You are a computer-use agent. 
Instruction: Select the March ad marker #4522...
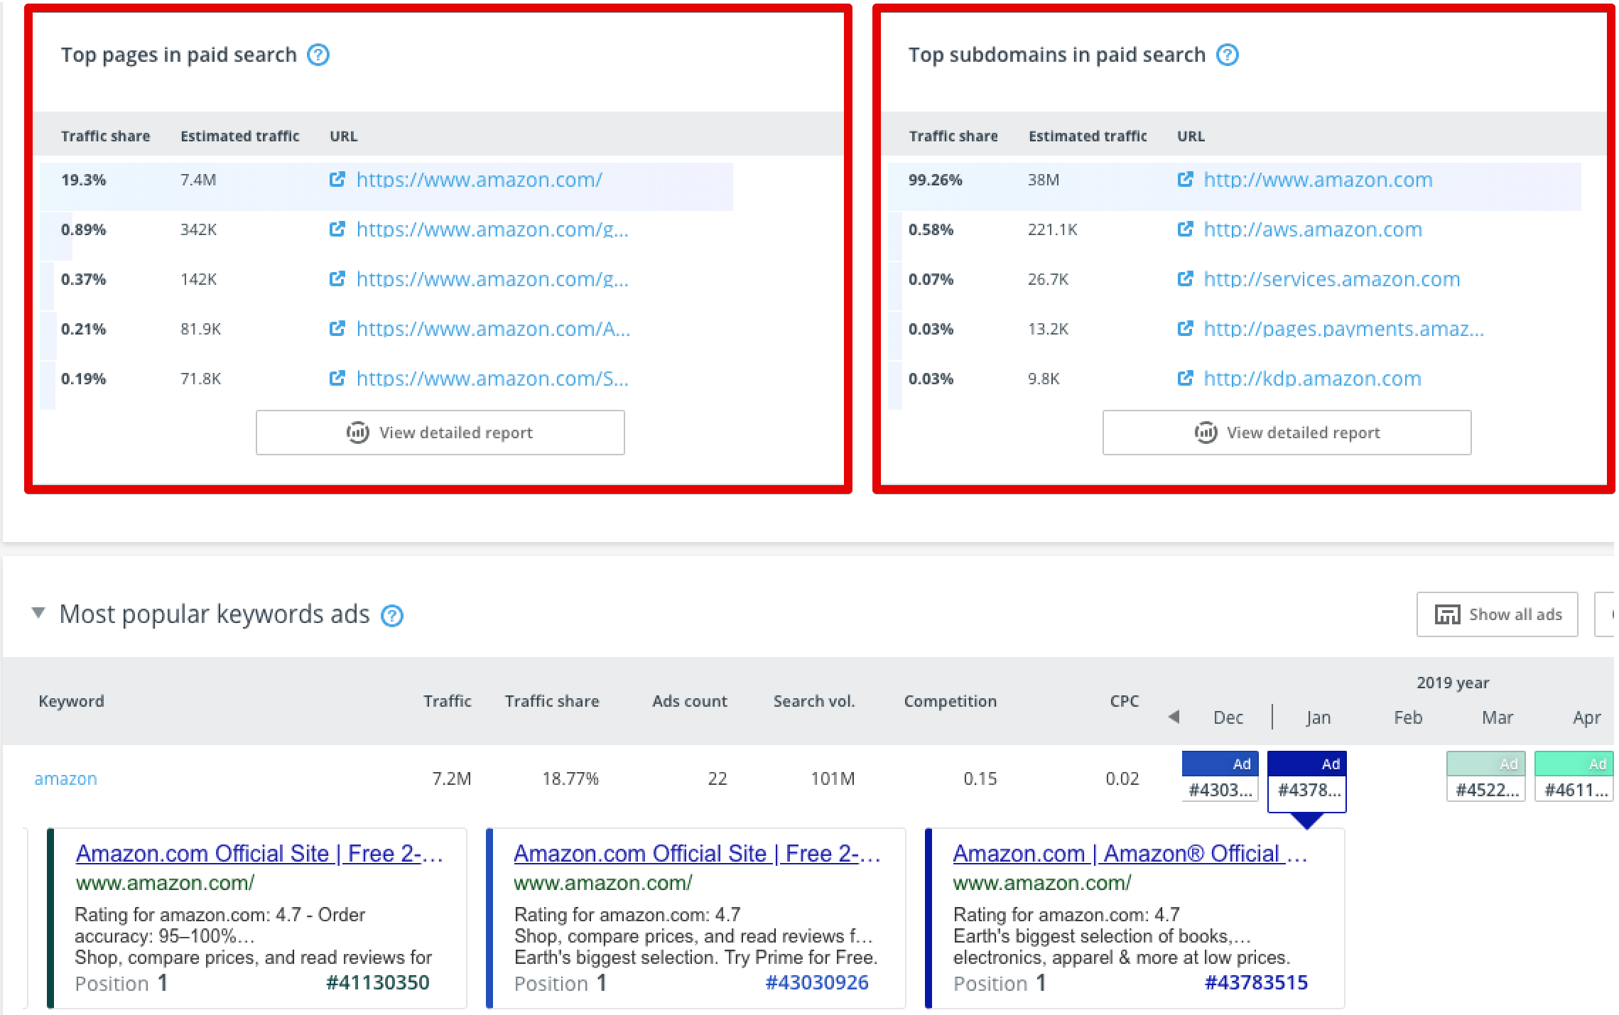[x=1485, y=776]
